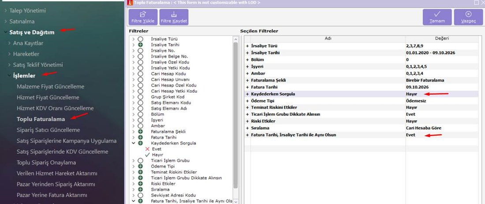This screenshot has height=204, width=485.
Task: Open Talep Yönetimi menu in sidebar
Action: [x=27, y=11]
